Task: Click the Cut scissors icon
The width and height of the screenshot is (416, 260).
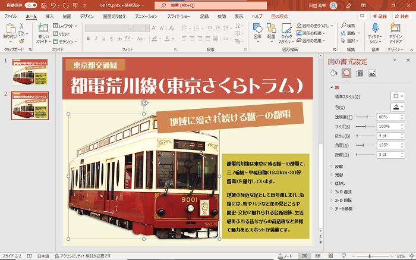Action: point(21,26)
